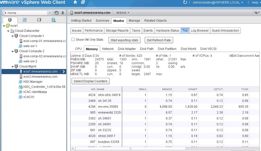Select the busybox.33259 process row

[x=166, y=142]
